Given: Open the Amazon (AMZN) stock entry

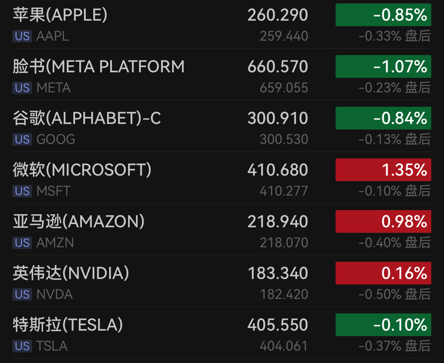Looking at the screenshot, I should pyautogui.click(x=78, y=222).
